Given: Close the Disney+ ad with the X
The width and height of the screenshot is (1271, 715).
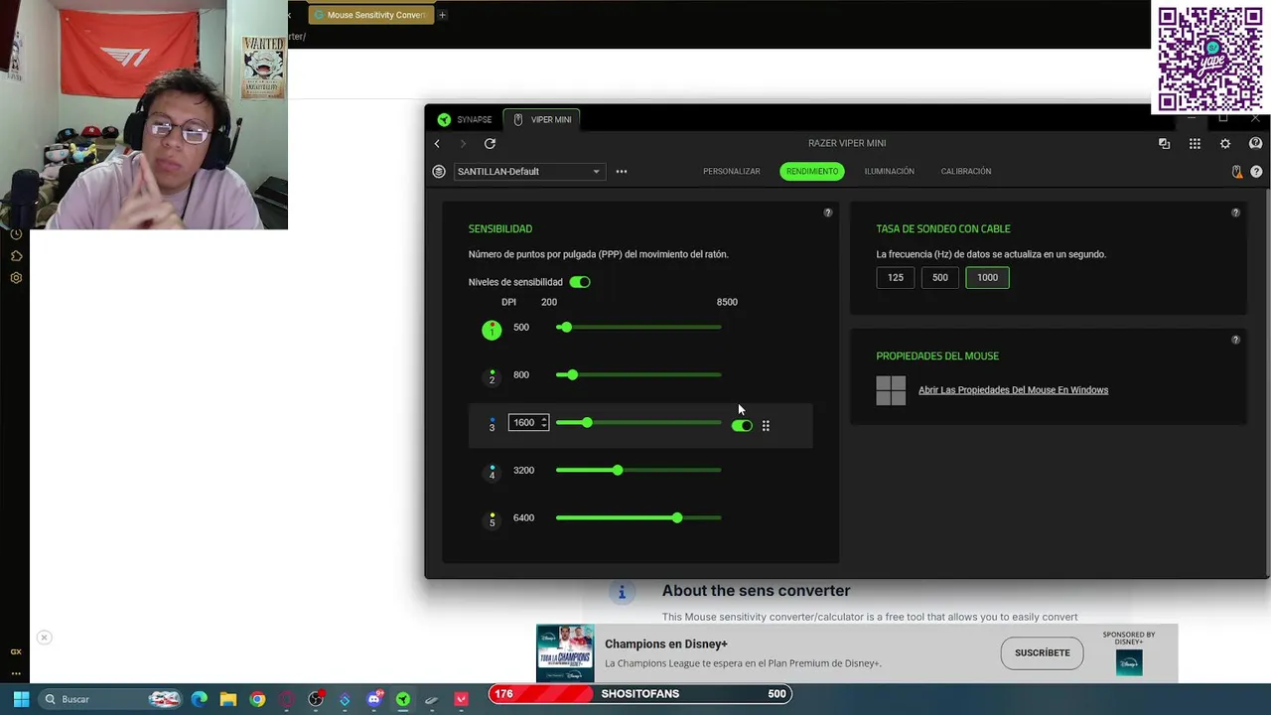Looking at the screenshot, I should (x=44, y=638).
